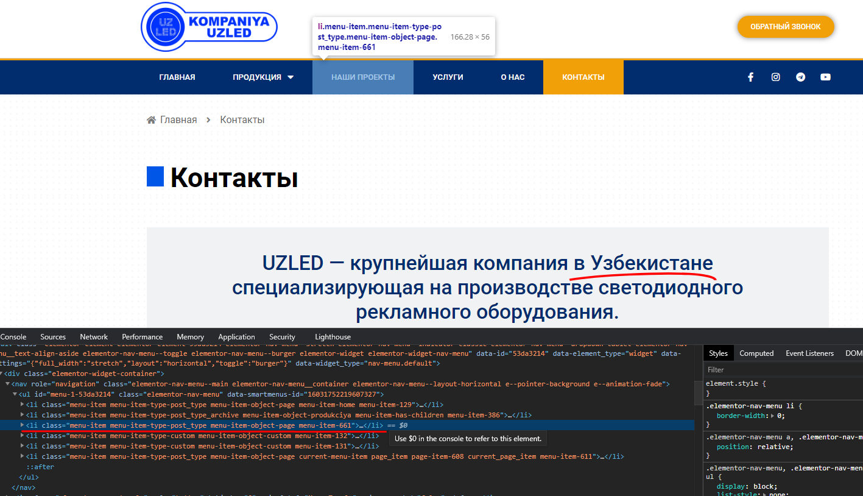Open the Facebook social icon in navbar
The width and height of the screenshot is (863, 496).
tap(750, 77)
